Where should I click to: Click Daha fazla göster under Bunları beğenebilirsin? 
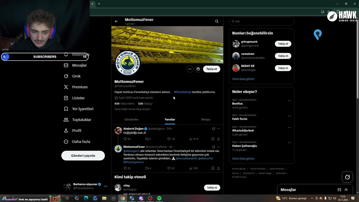pyautogui.click(x=243, y=79)
